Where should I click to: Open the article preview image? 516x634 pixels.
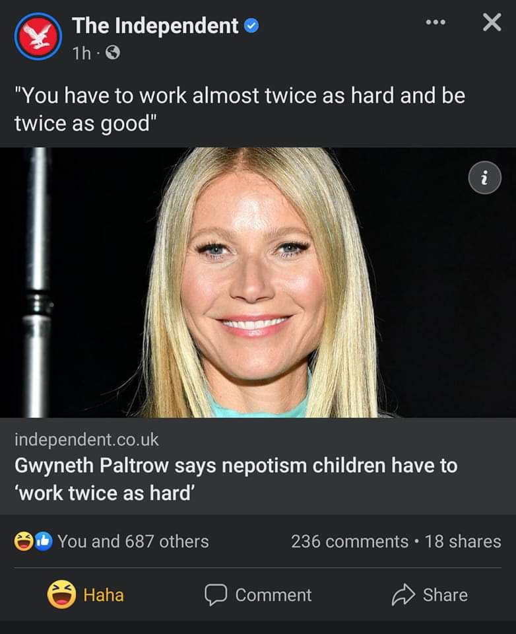pos(258,282)
